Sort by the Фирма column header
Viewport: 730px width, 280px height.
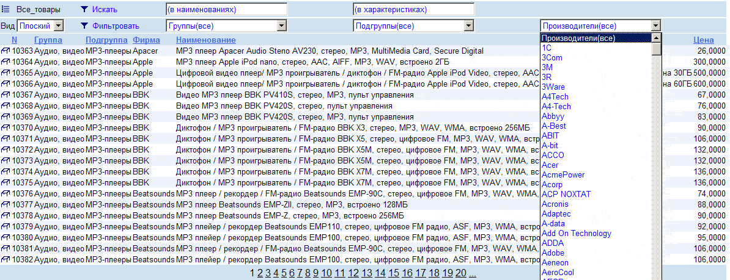[146, 40]
